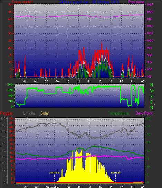162x188 pixels.
Task: Select the 1020 pressure axis value
Action: pyautogui.click(x=150, y=12)
